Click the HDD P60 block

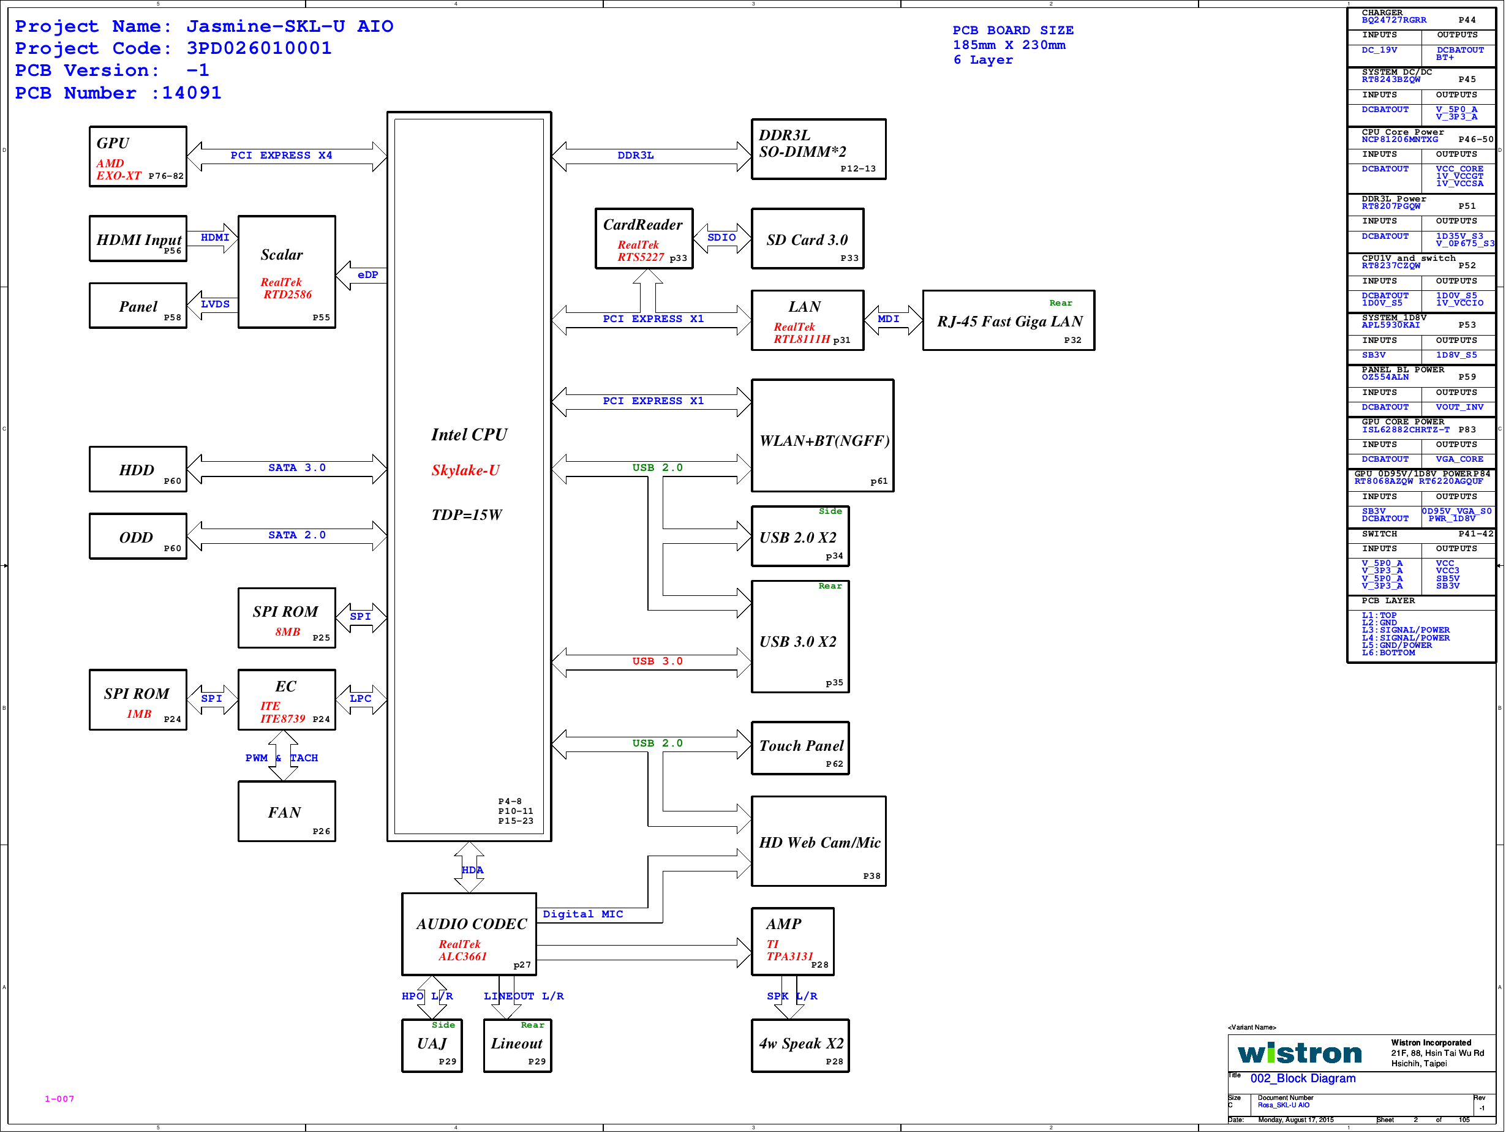(x=138, y=469)
